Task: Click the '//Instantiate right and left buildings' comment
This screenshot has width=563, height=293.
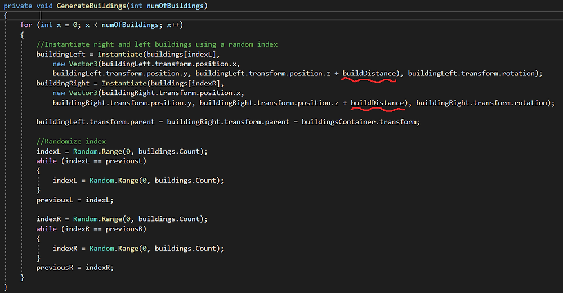Action: click(x=157, y=44)
